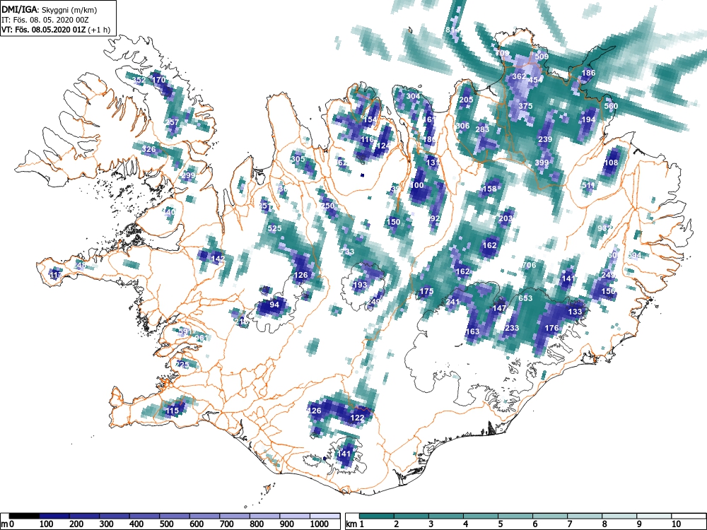Click the 233 visibility value on the map

(512, 328)
